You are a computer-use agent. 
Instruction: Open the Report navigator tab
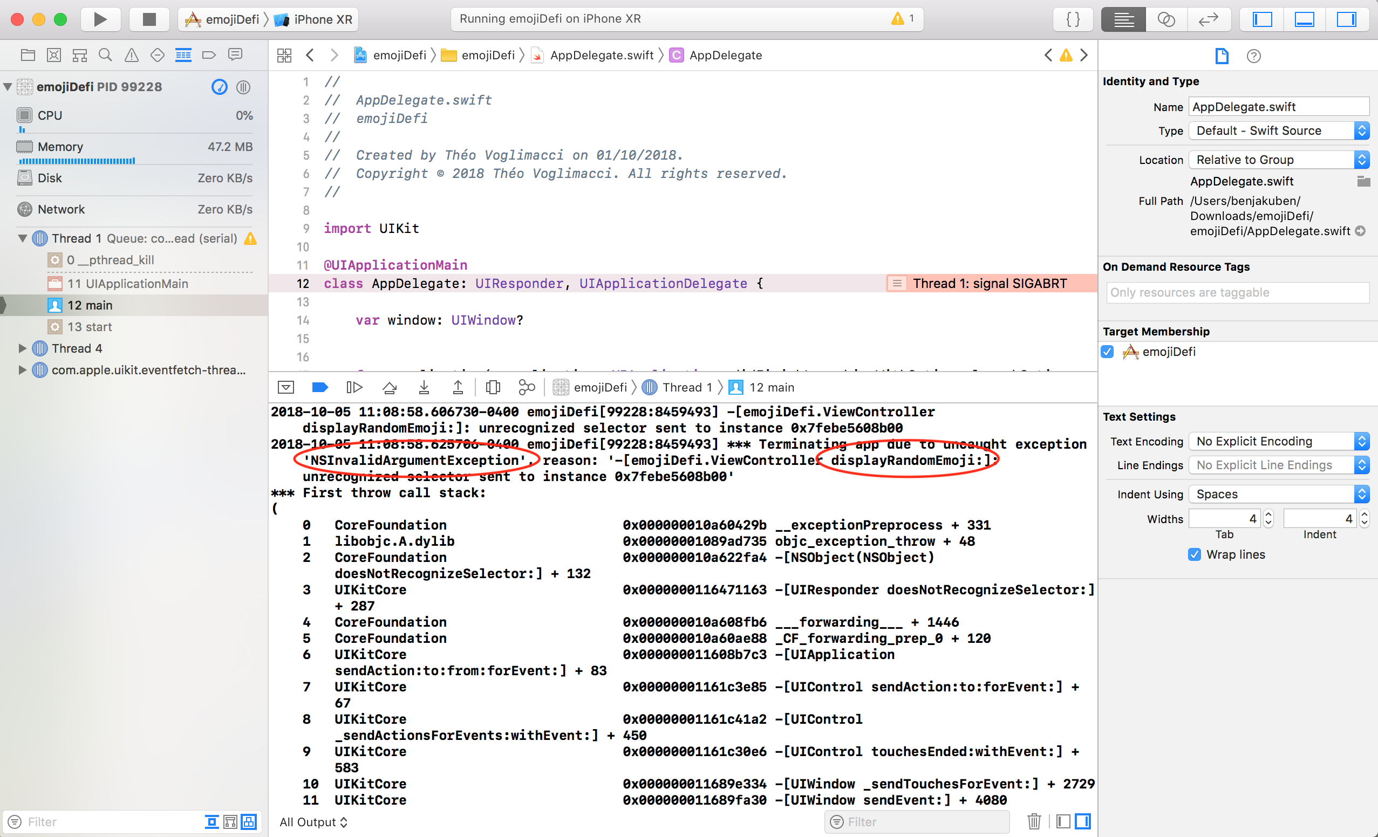click(x=235, y=55)
